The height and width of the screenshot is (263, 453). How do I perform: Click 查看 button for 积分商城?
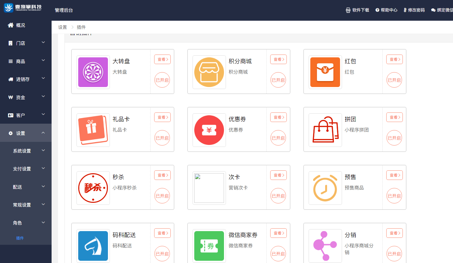(278, 59)
